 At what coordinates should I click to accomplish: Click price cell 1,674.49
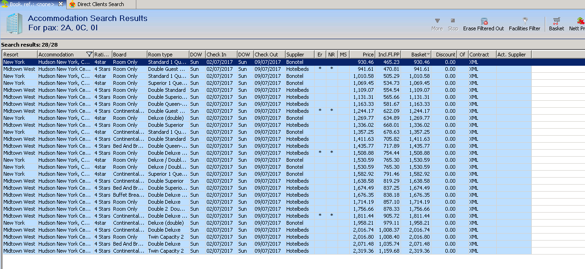[x=363, y=188]
